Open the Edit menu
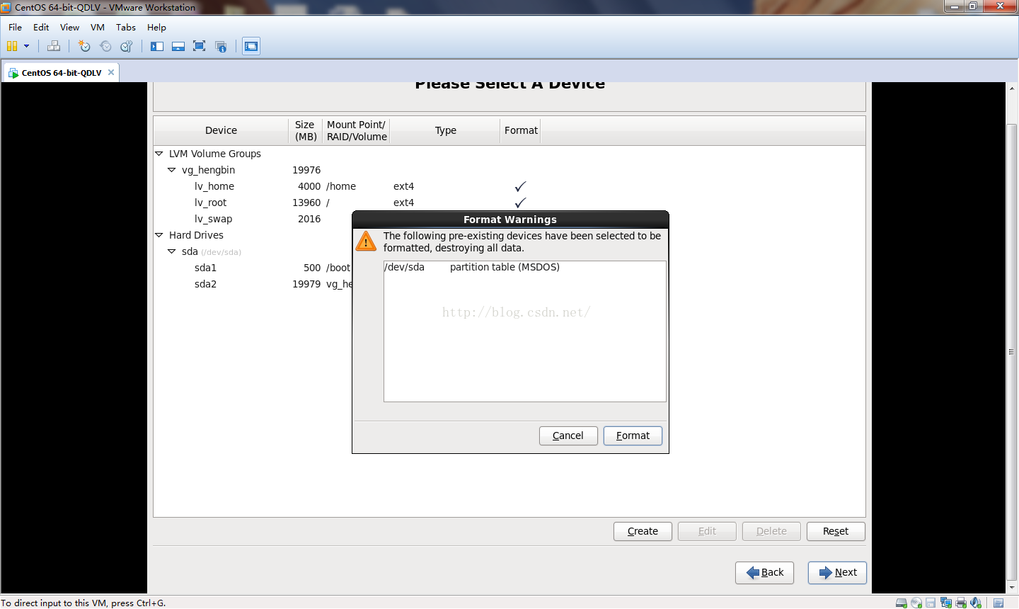This screenshot has height=609, width=1019. (41, 27)
